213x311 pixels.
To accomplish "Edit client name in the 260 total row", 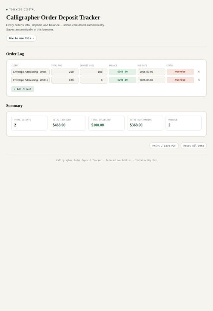I will pos(30,72).
